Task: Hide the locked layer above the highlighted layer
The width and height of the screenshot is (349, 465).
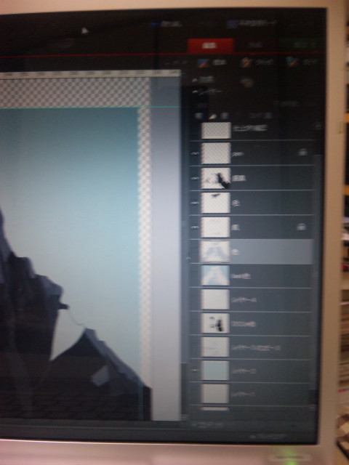Action: click(195, 227)
